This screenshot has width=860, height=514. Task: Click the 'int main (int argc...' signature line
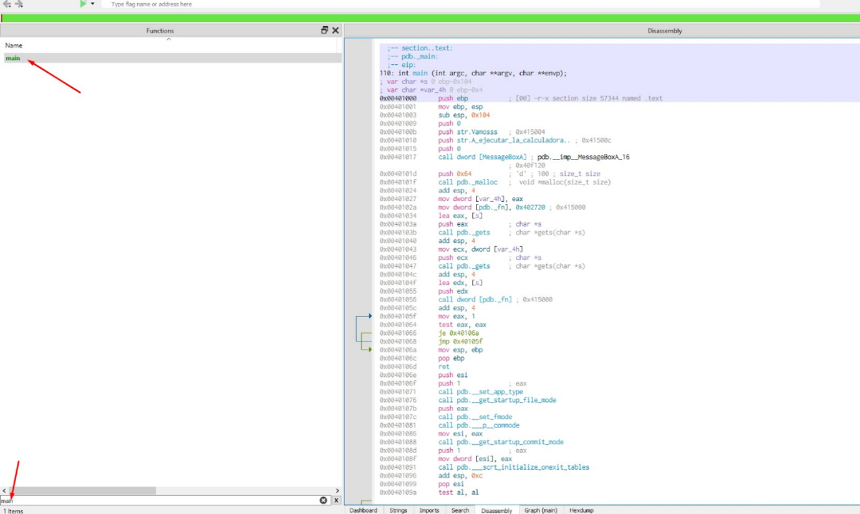pyautogui.click(x=473, y=73)
